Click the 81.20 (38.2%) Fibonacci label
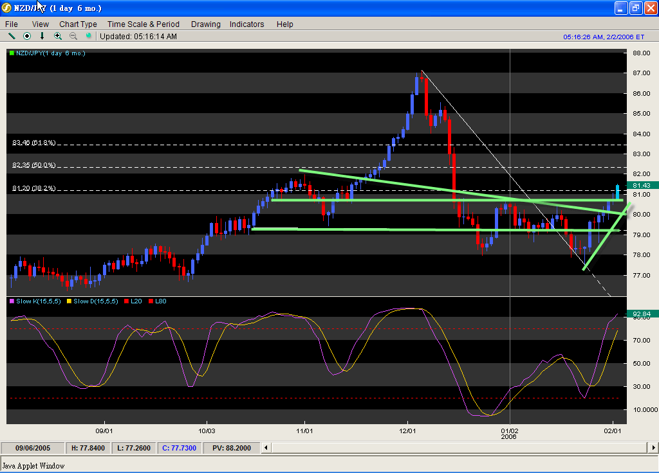659x473 pixels. (33, 188)
